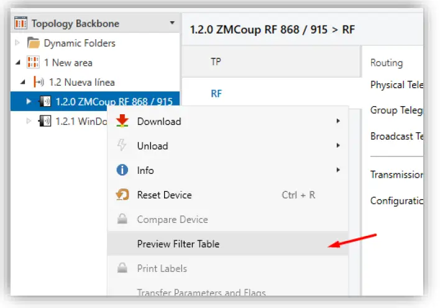Viewport: 440px width, 308px height.
Task: Collapse the 1 New area node
Action: coord(18,63)
